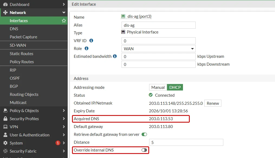
Task: Open the Role dropdown
Action: click(159, 49)
